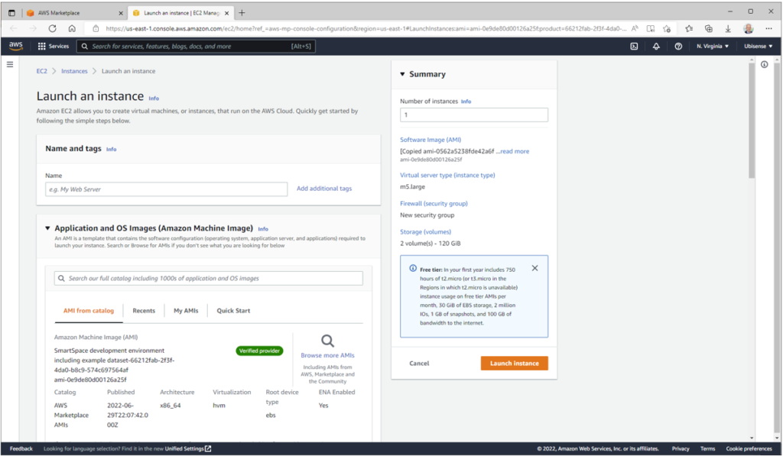The height and width of the screenshot is (456, 783).
Task: Click the AMI catalog search box
Action: pyautogui.click(x=209, y=278)
